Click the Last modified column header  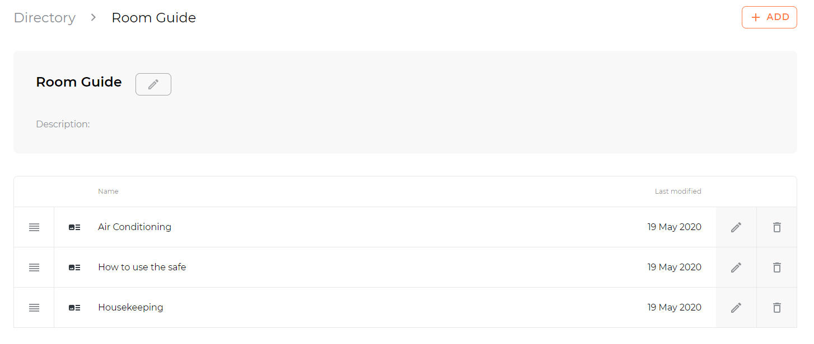(x=678, y=192)
